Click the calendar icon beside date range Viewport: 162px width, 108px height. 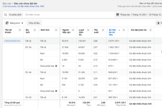(x=118, y=15)
